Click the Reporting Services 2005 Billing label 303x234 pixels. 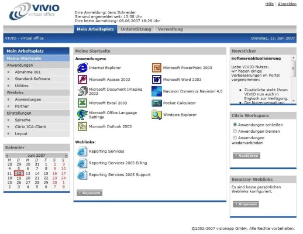point(118,163)
